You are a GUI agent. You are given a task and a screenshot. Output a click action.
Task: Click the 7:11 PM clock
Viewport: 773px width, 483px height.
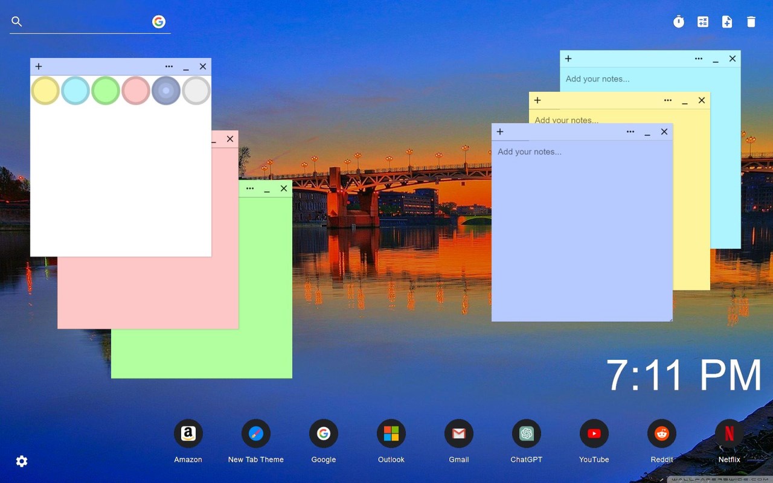(684, 376)
